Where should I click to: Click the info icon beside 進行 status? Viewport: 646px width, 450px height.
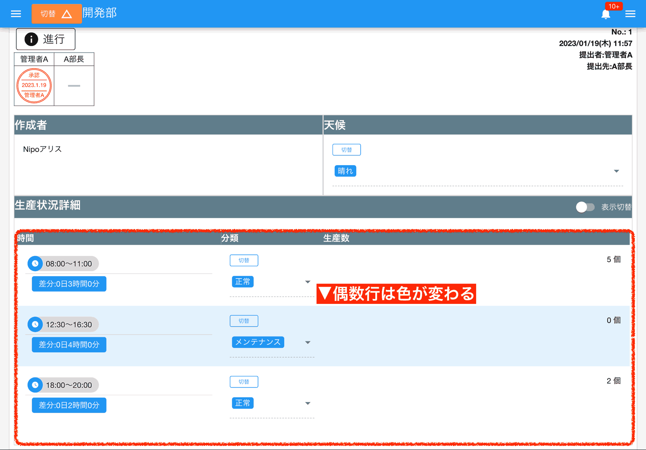[x=31, y=39]
